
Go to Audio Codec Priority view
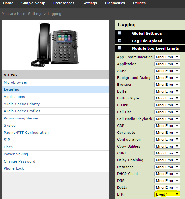pos(22,104)
